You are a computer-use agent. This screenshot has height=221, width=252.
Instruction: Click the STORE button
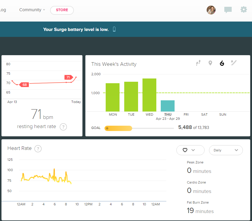pyautogui.click(x=62, y=10)
